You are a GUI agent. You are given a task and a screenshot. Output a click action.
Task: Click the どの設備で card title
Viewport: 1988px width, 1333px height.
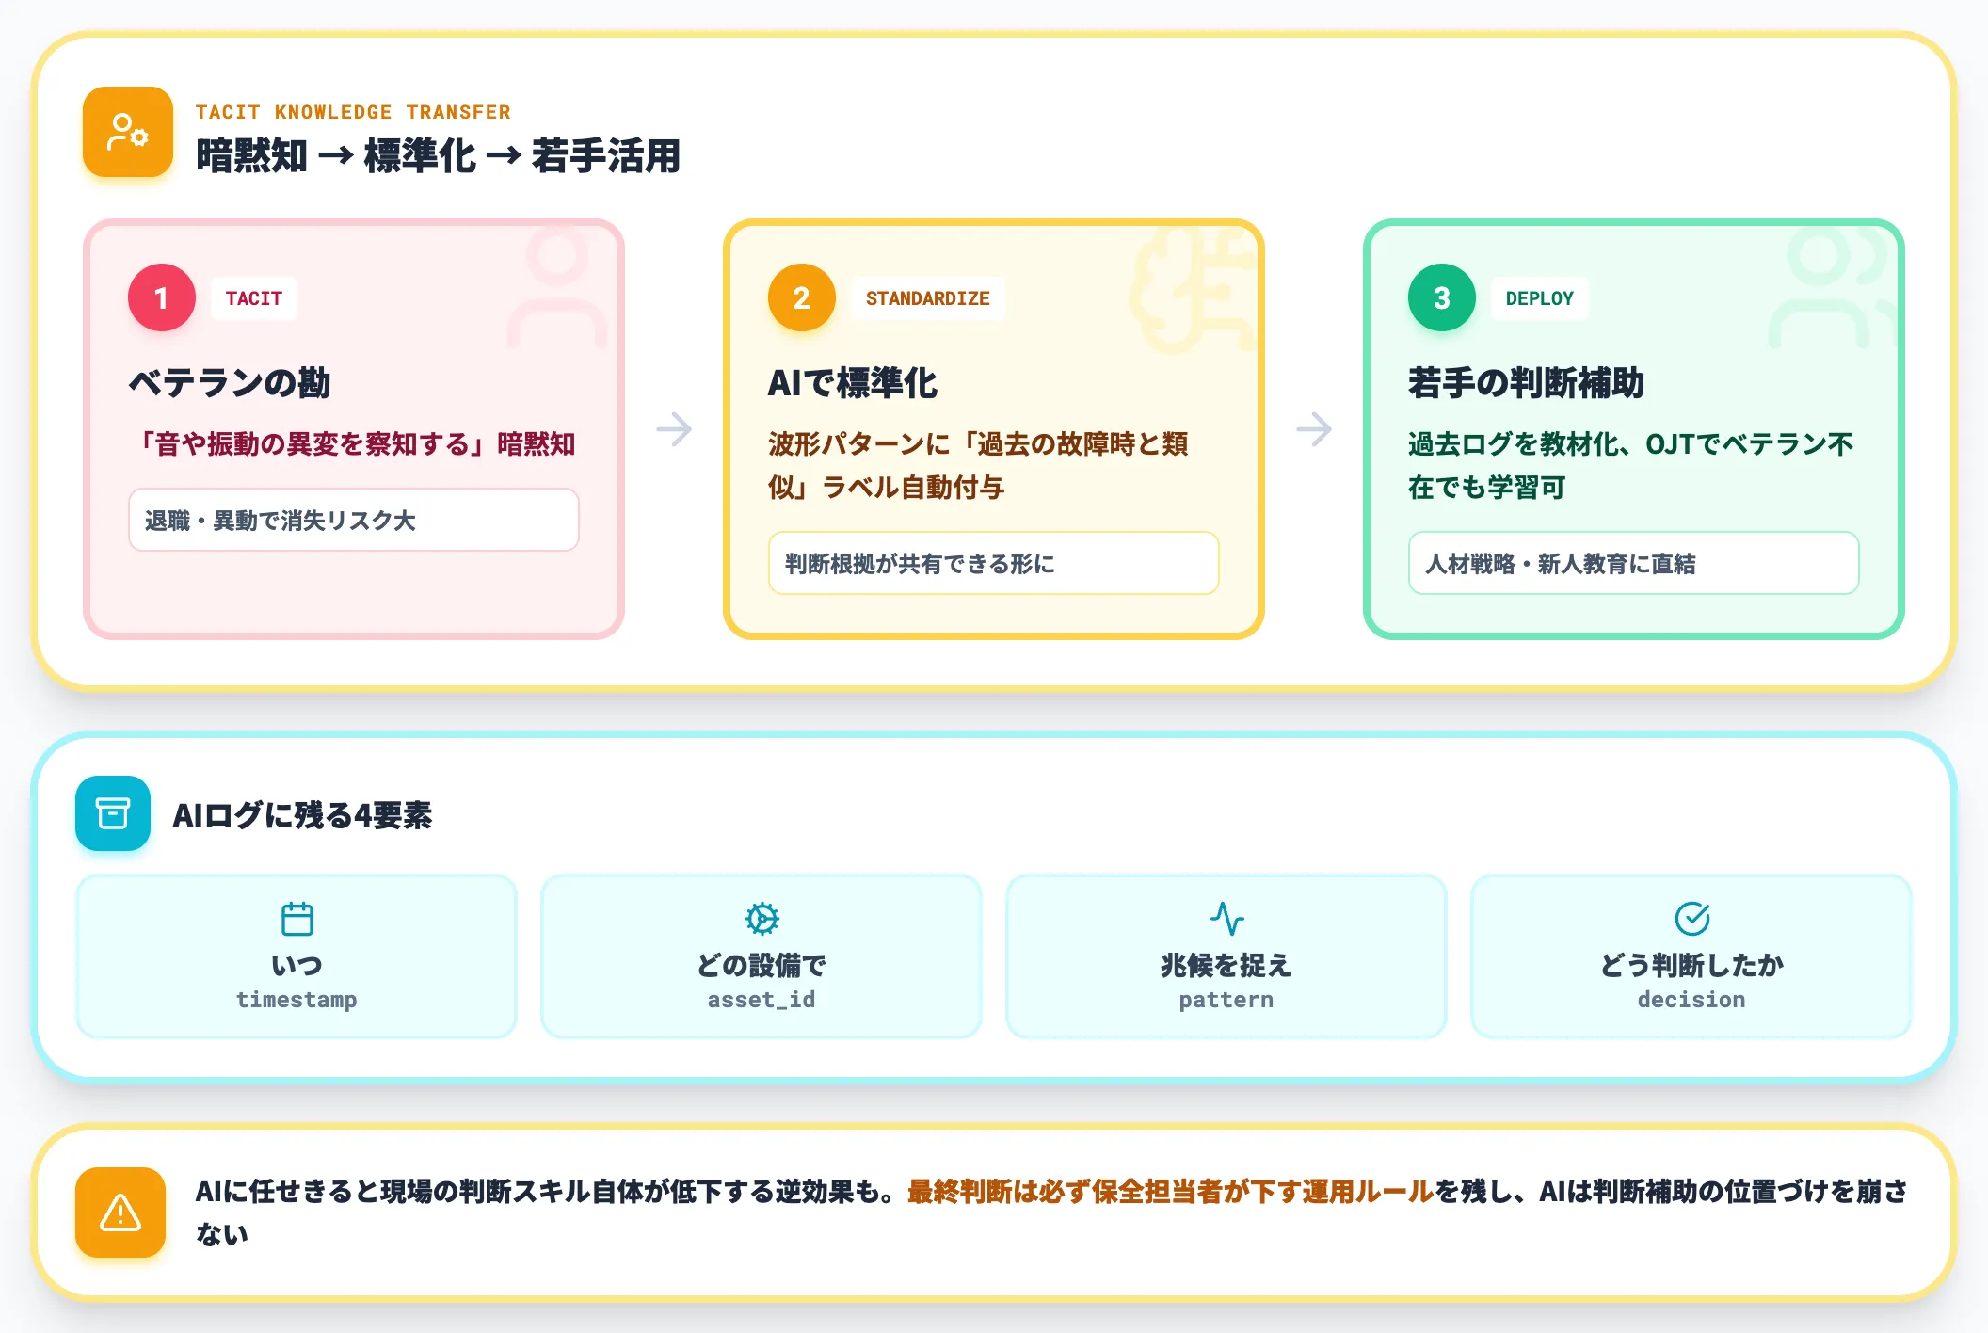click(762, 965)
